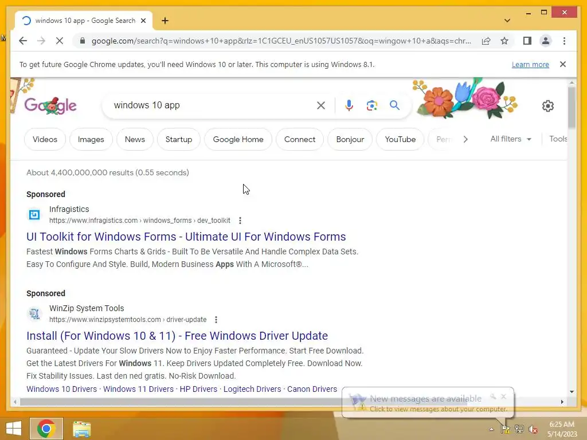The height and width of the screenshot is (440, 587).
Task: Click the vertical scrollbar down arrow
Action: tap(572, 392)
